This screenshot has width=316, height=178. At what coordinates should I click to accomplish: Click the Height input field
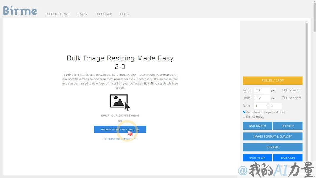point(262,98)
